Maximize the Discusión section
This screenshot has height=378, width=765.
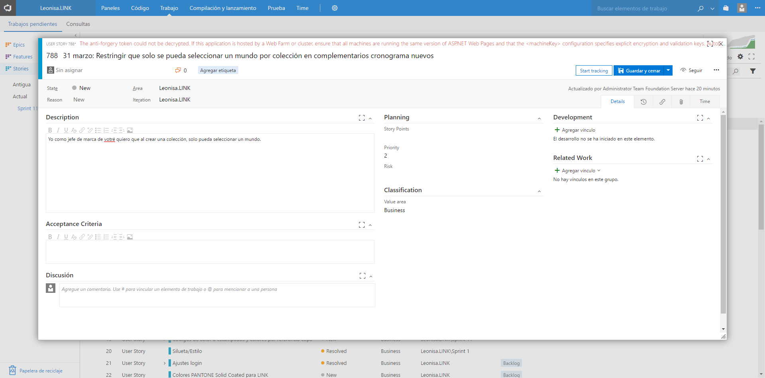[x=363, y=276]
